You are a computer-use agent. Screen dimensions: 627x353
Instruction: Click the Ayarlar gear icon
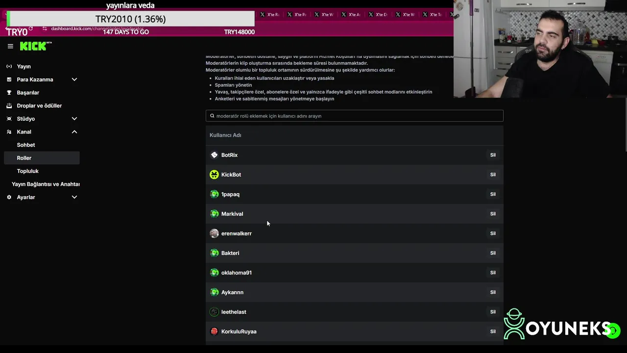pyautogui.click(x=9, y=197)
